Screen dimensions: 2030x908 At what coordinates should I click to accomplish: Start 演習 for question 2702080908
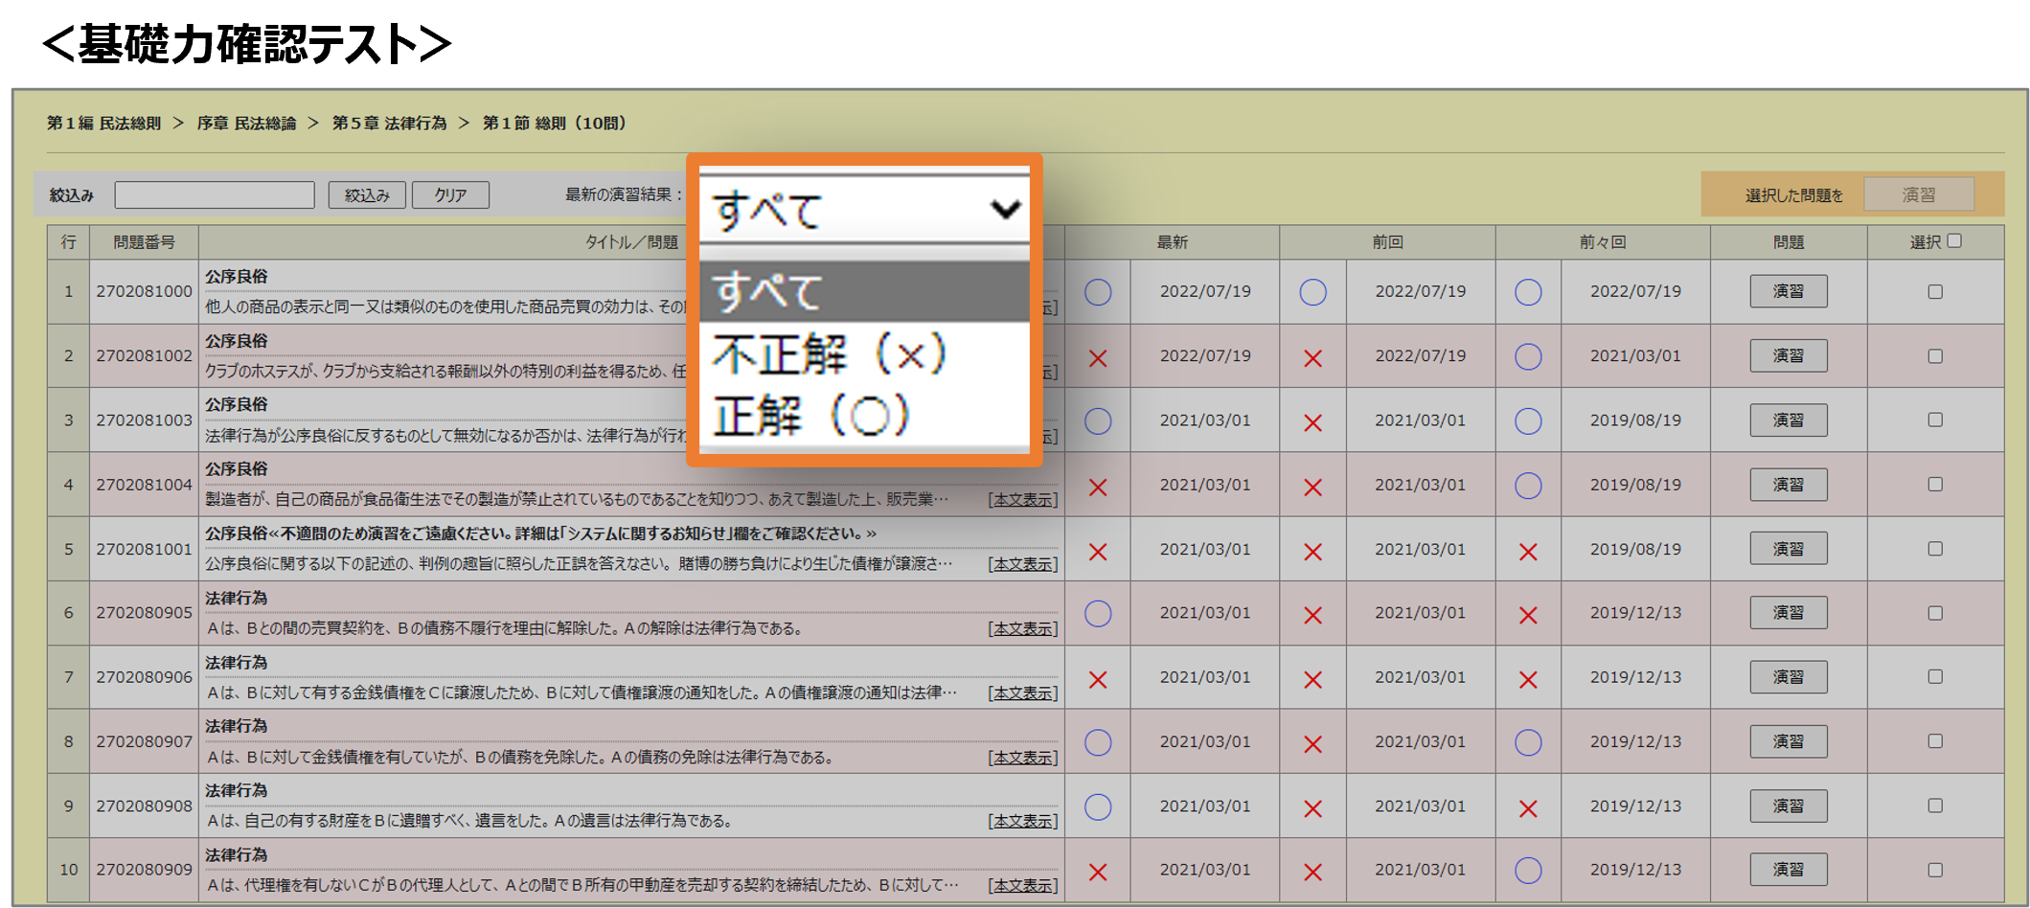coord(1788,806)
